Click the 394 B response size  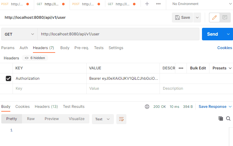click(x=188, y=107)
